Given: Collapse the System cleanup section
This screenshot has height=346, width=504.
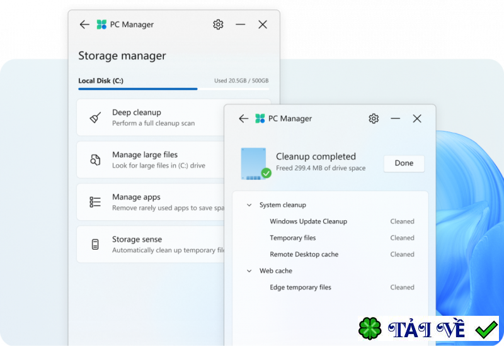Looking at the screenshot, I should pyautogui.click(x=249, y=205).
